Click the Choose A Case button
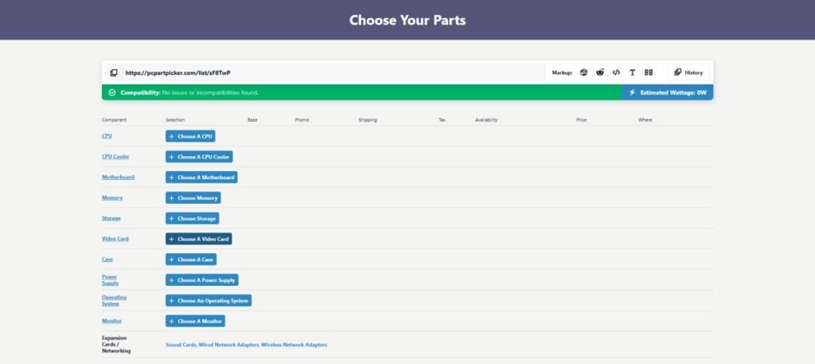 tap(191, 260)
